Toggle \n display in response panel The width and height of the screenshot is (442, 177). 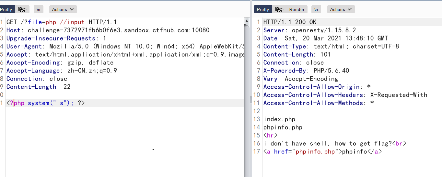(316, 9)
